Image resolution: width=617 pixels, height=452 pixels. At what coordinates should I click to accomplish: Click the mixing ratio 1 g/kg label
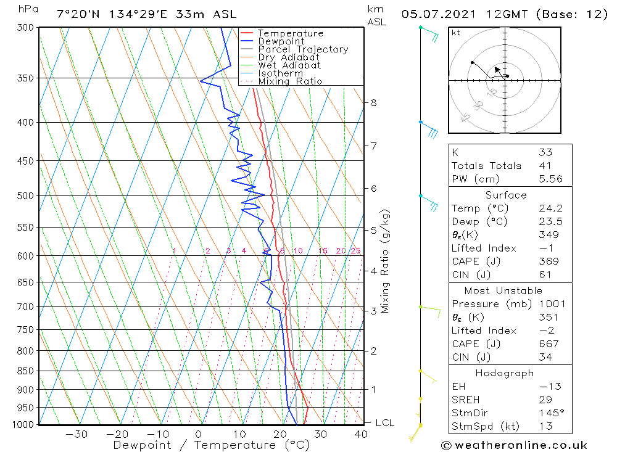pos(175,250)
